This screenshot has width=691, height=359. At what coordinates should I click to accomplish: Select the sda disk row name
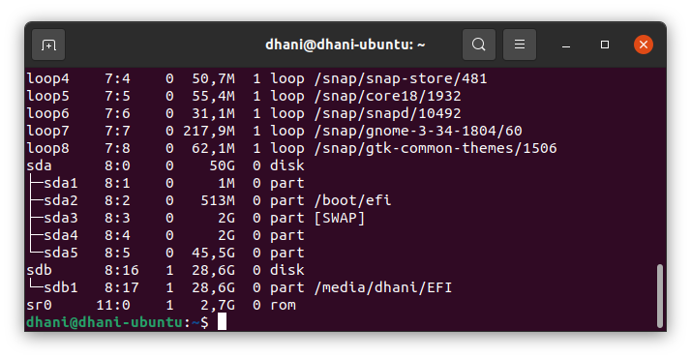coord(40,165)
